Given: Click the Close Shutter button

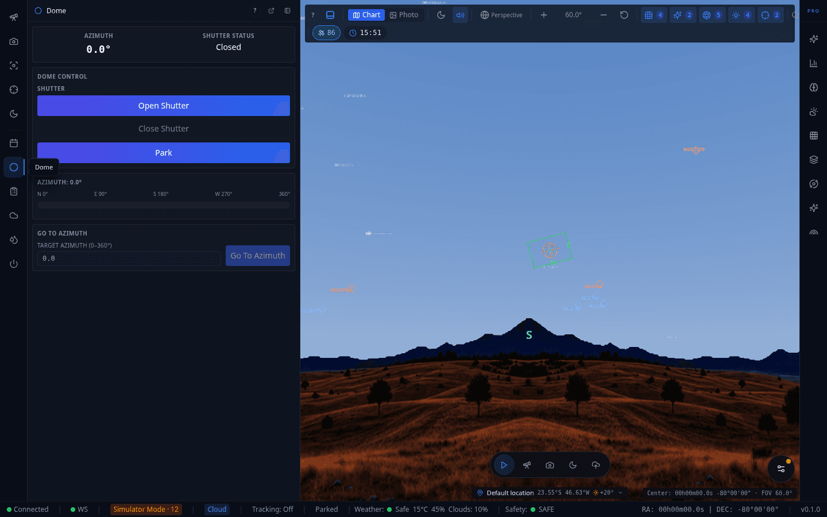Looking at the screenshot, I should point(164,129).
